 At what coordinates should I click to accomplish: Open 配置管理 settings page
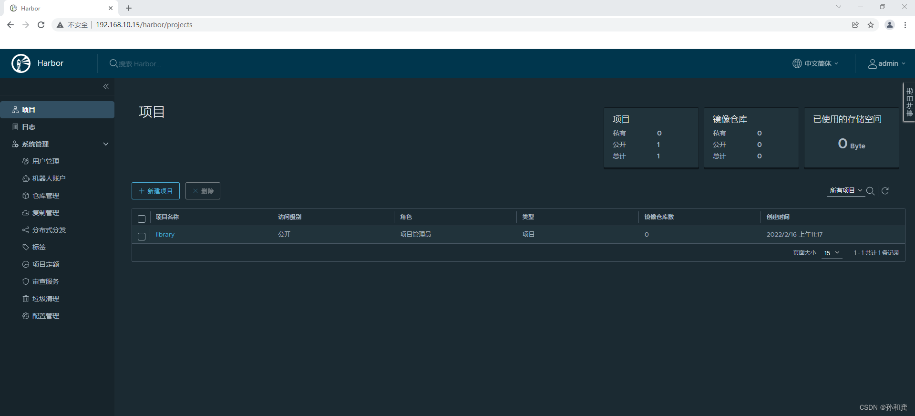point(41,316)
